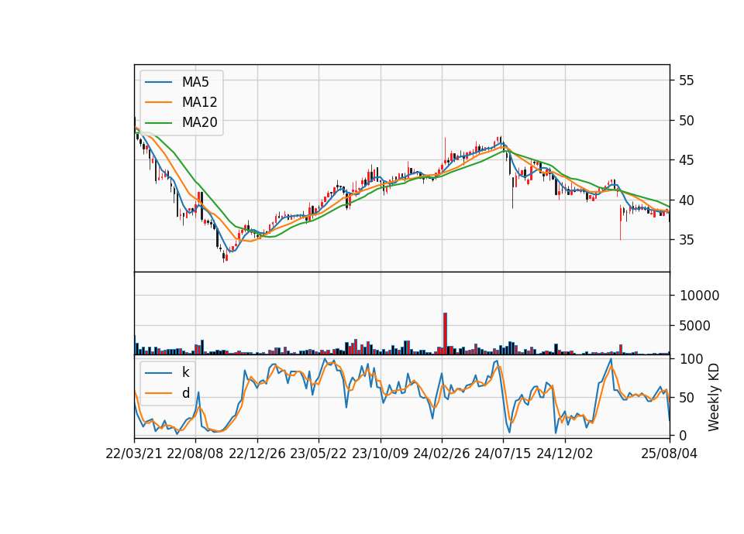This screenshot has width=744, height=534.
Task: Click the blue MA5 legend line sample
Action: [158, 82]
